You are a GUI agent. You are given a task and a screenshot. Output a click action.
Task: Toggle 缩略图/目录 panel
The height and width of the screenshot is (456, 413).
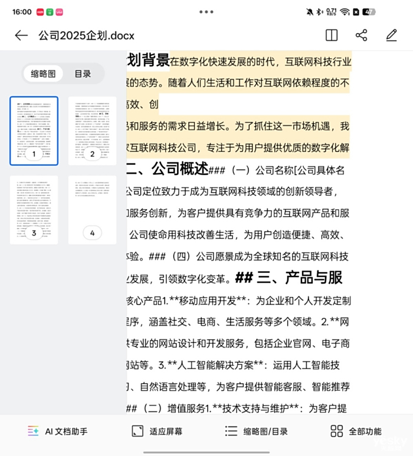(257, 431)
